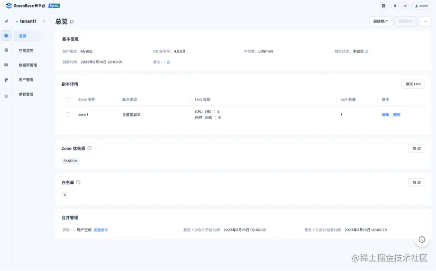This screenshot has height=271, width=436.
Task: Open 数据库管理 in the sidebar
Action: 27,65
